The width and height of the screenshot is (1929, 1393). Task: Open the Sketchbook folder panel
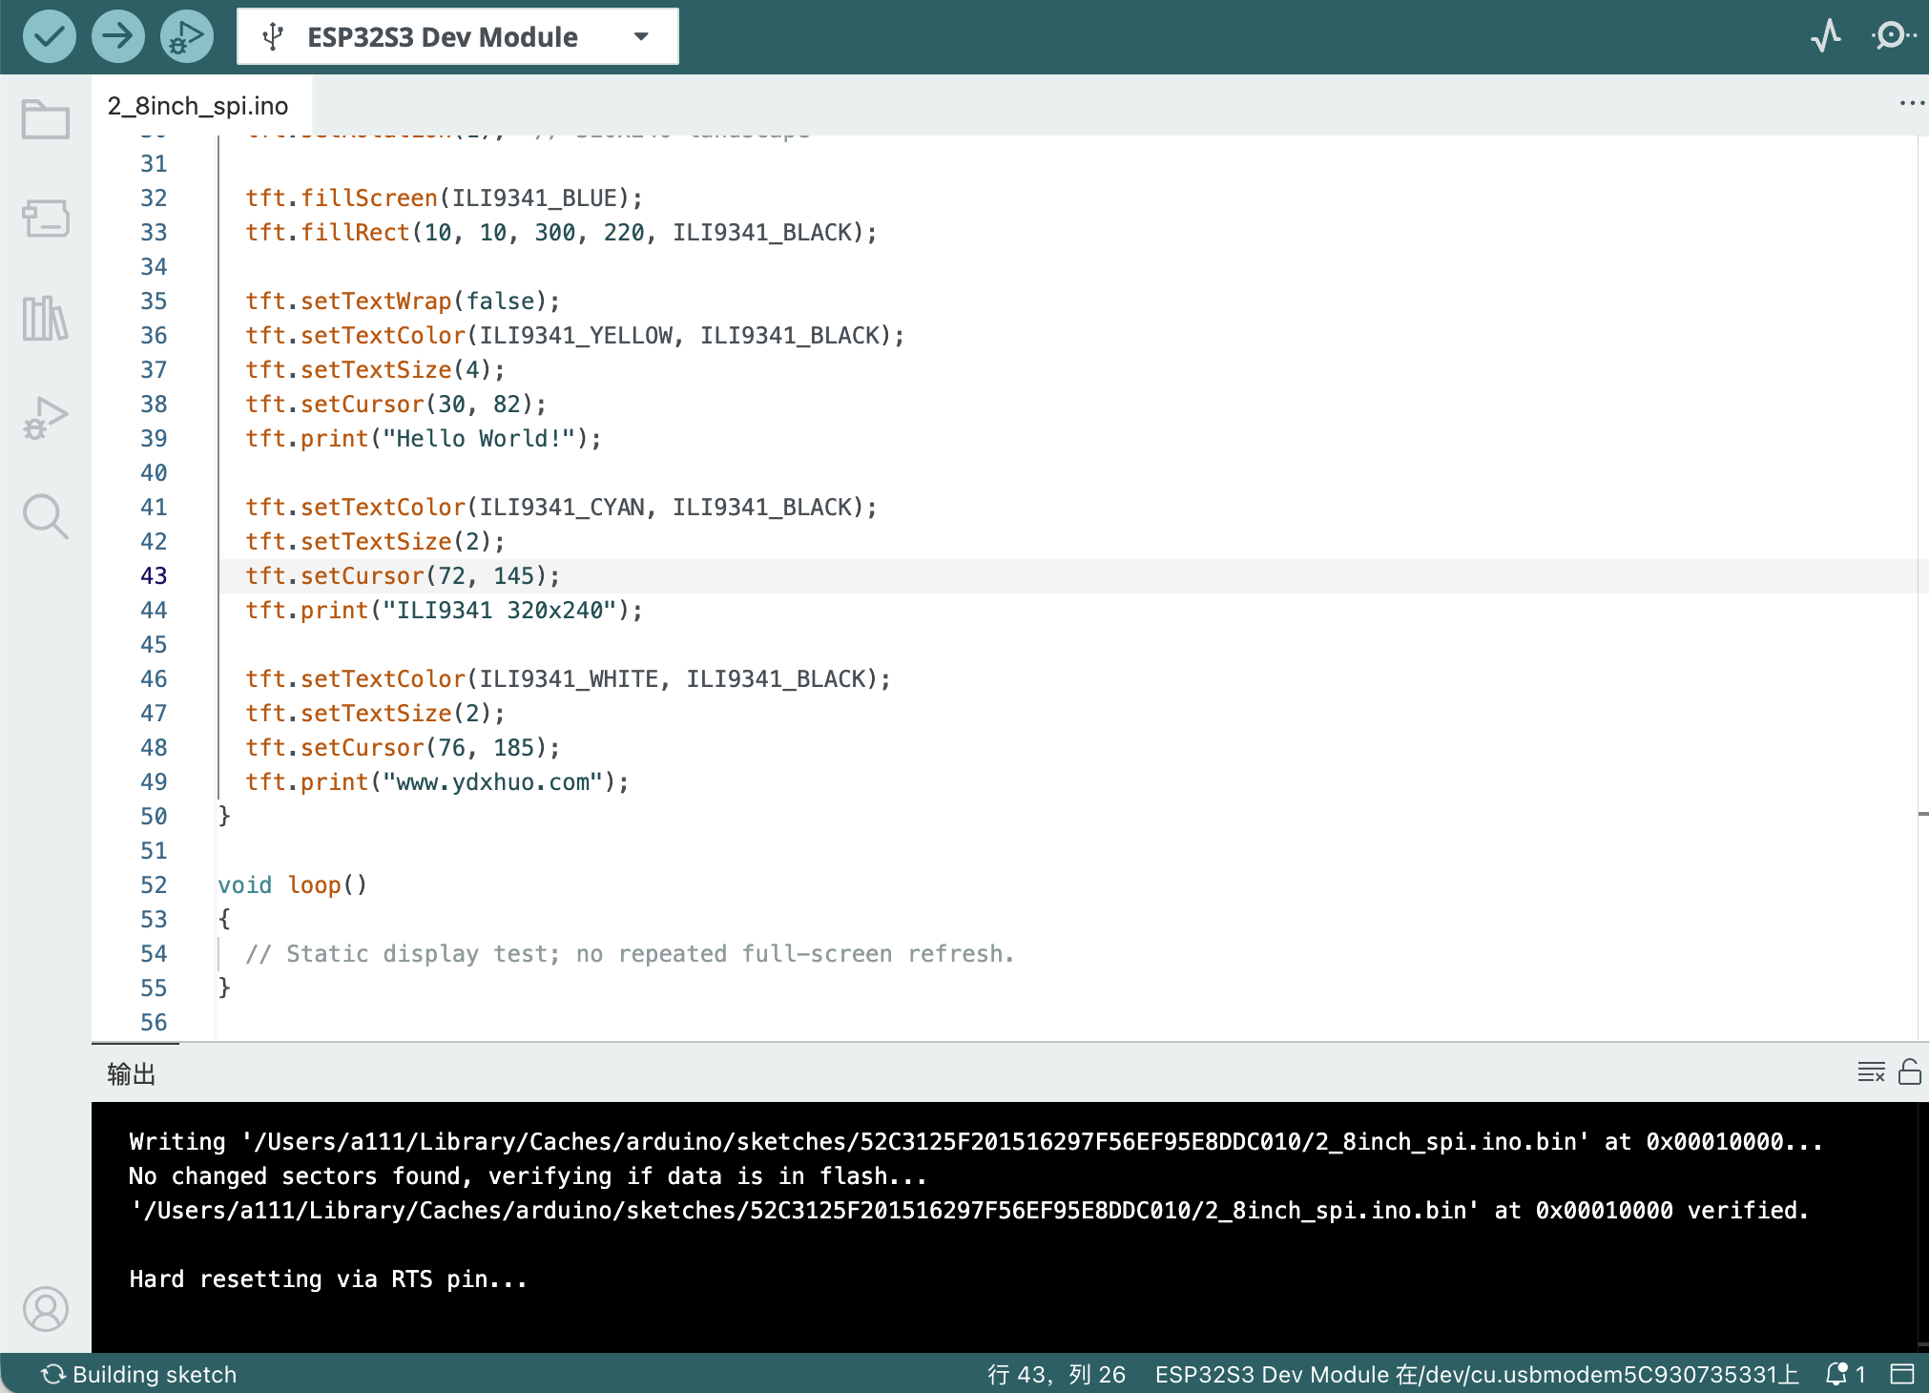pyautogui.click(x=46, y=120)
